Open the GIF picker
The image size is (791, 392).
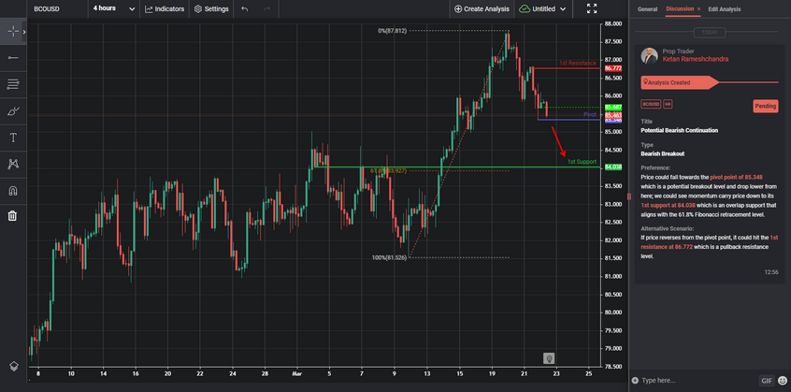(767, 381)
